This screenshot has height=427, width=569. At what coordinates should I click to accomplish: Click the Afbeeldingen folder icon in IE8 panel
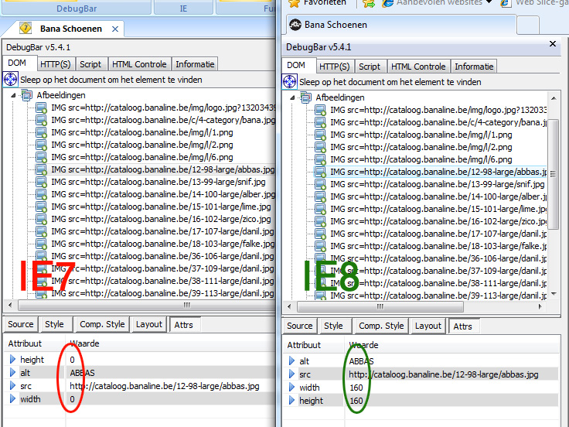(x=305, y=97)
